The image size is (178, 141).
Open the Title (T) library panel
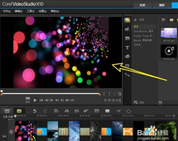coord(128,47)
